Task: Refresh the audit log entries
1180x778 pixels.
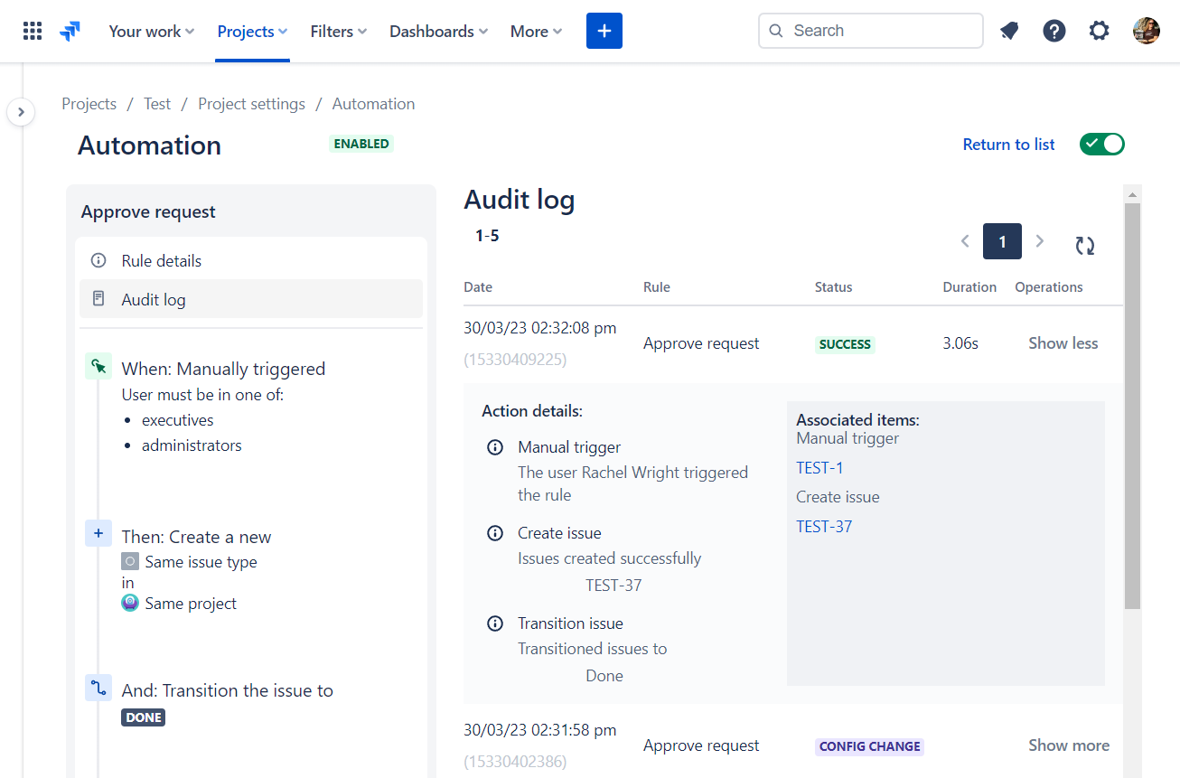Action: point(1084,241)
